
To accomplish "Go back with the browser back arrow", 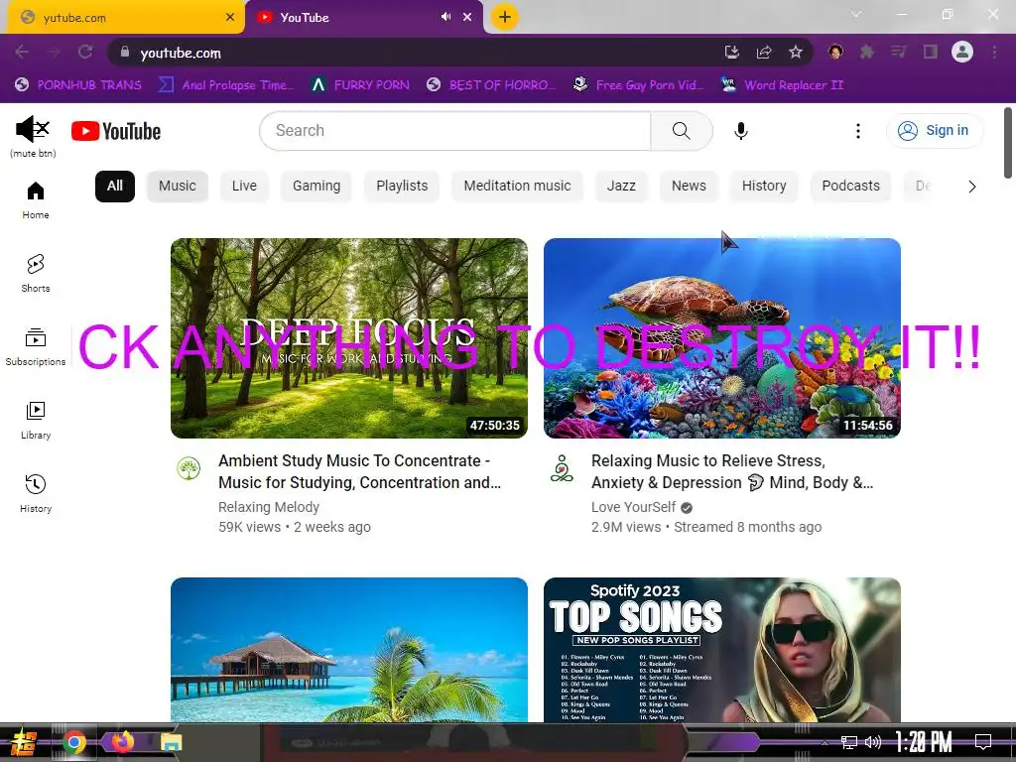I will (x=22, y=52).
